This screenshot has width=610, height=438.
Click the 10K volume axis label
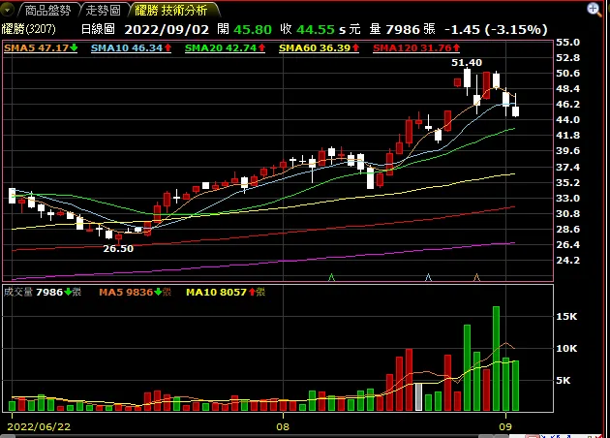point(566,349)
